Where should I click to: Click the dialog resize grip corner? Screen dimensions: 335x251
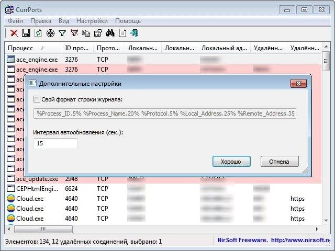pyautogui.click(x=305, y=170)
